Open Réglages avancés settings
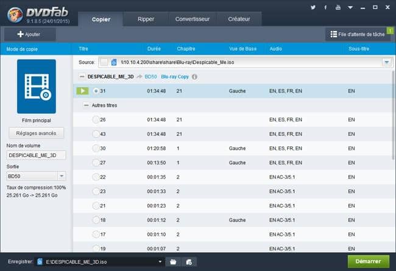 (36, 133)
